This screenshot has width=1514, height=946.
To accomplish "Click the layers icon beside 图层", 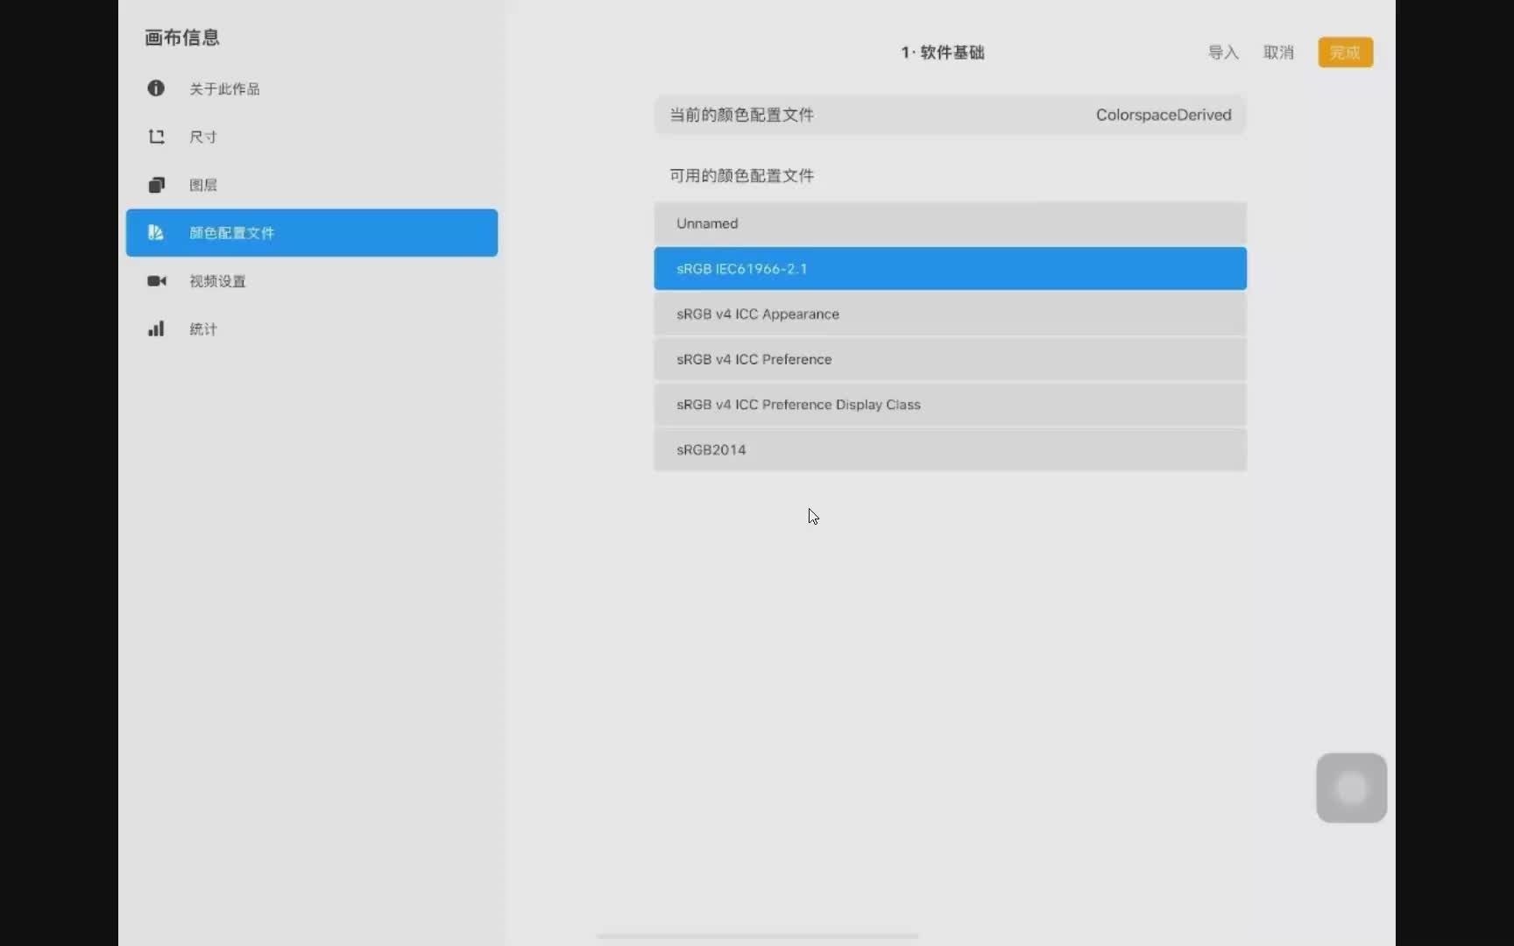I will pos(156,185).
